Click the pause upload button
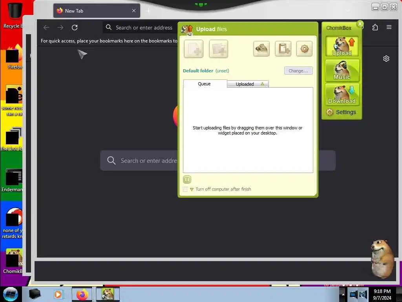This screenshot has height=302, width=402. pos(187,179)
